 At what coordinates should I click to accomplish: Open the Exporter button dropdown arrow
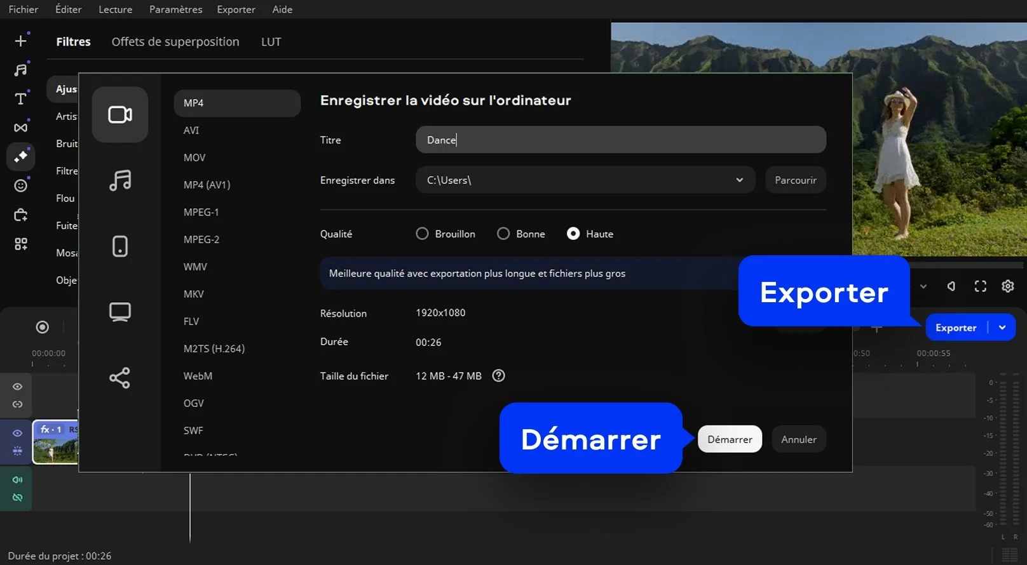pos(1002,328)
